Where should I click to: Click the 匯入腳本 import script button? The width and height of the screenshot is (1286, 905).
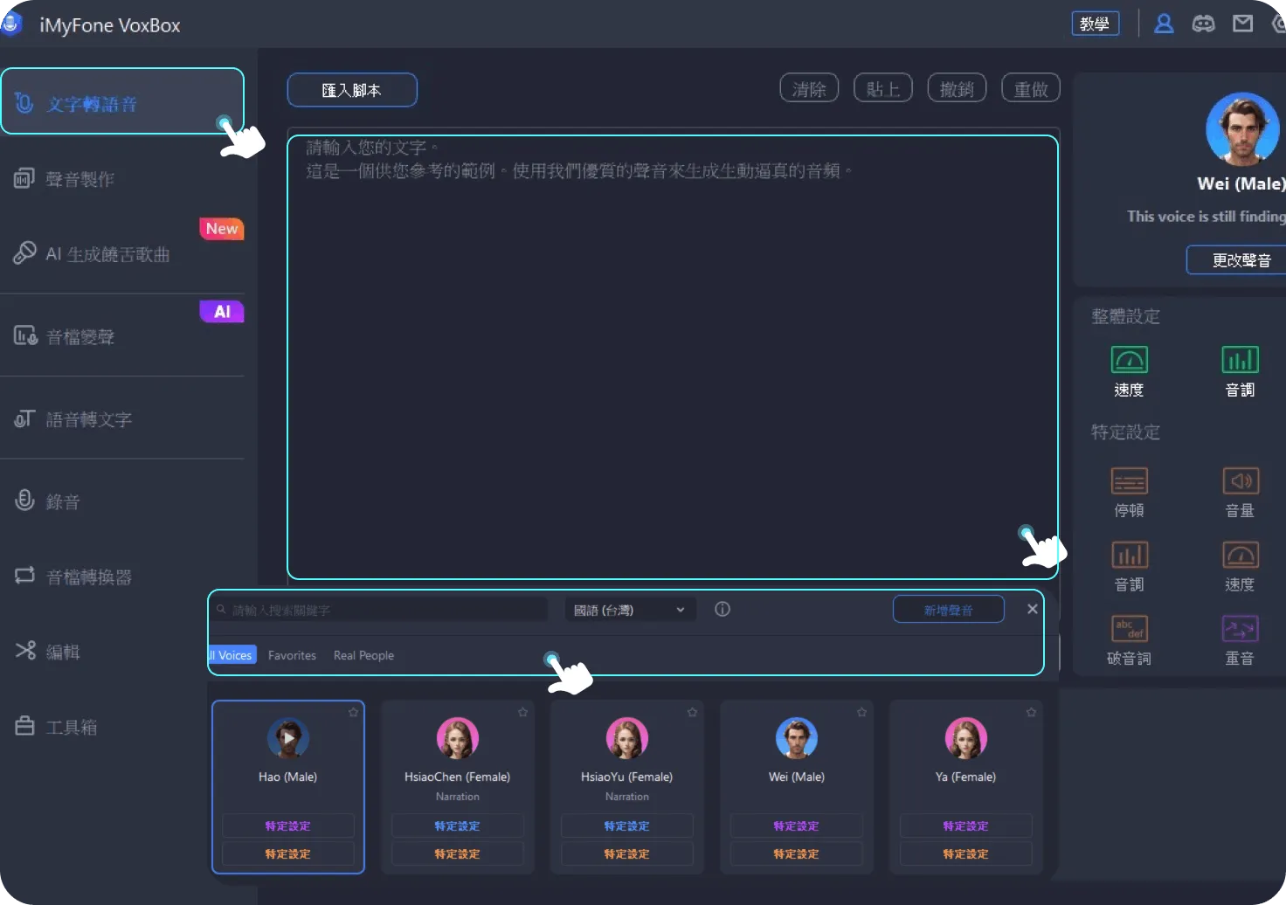pos(352,90)
